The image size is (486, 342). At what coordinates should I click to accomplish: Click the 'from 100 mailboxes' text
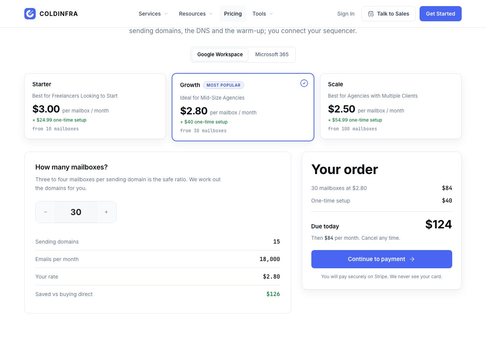point(352,129)
